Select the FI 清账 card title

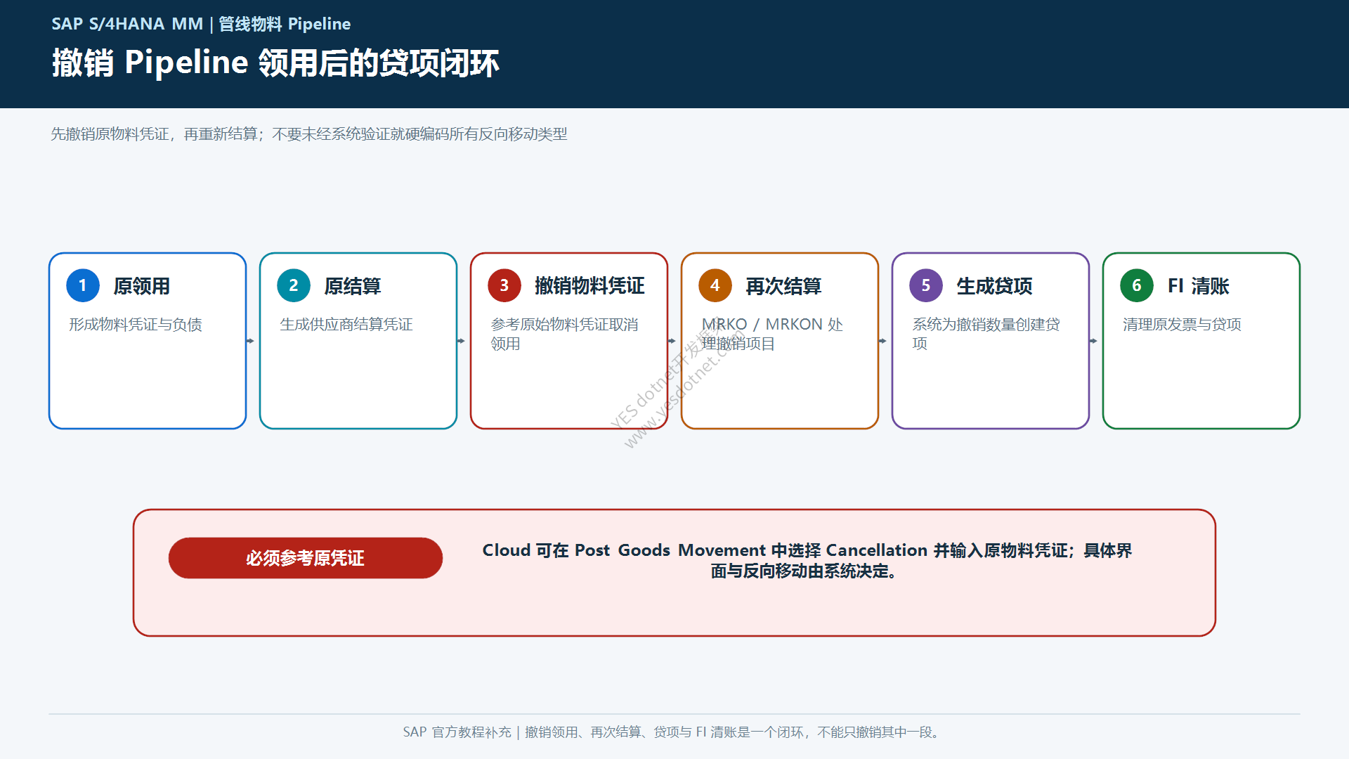tap(1199, 286)
